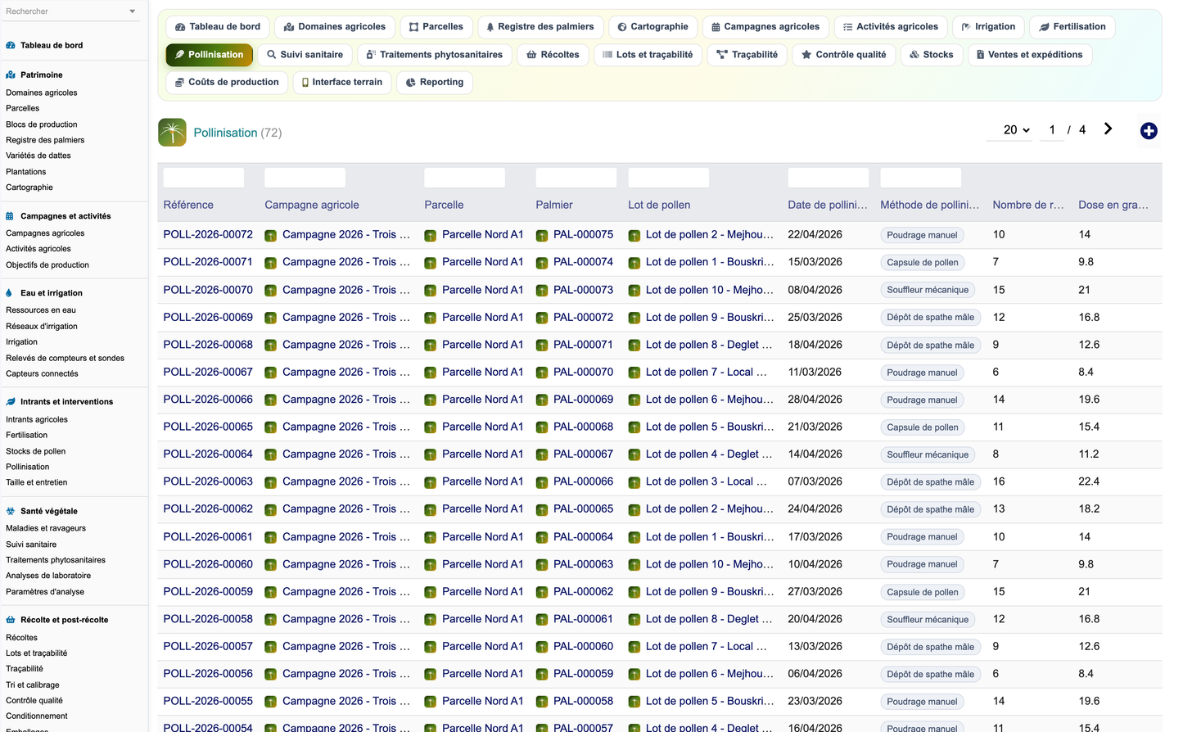This screenshot has height=732, width=1183.
Task: Click Capsule de pollen tag in row POLL-2026-00059
Action: tap(923, 592)
